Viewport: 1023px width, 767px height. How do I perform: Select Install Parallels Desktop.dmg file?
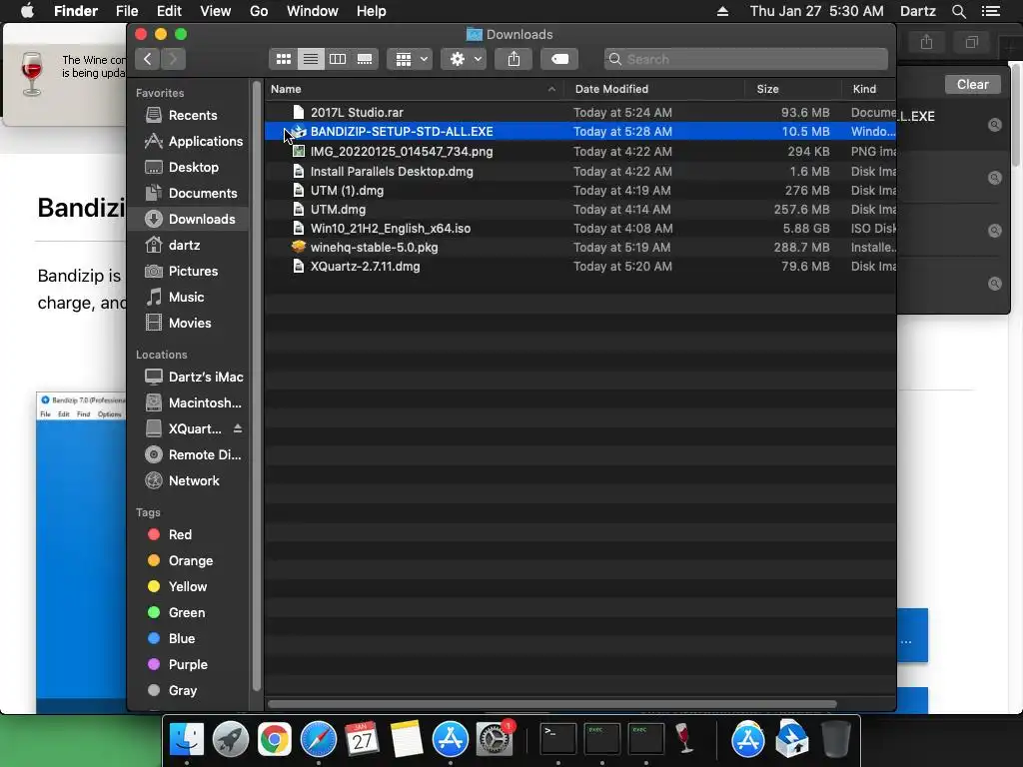tap(580, 172)
